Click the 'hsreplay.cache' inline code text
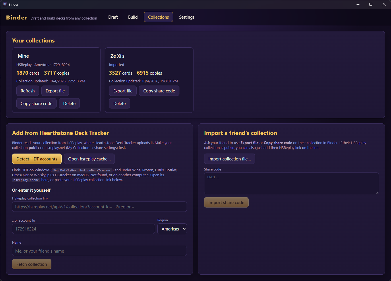The width and height of the screenshot is (391, 281). click(26, 180)
